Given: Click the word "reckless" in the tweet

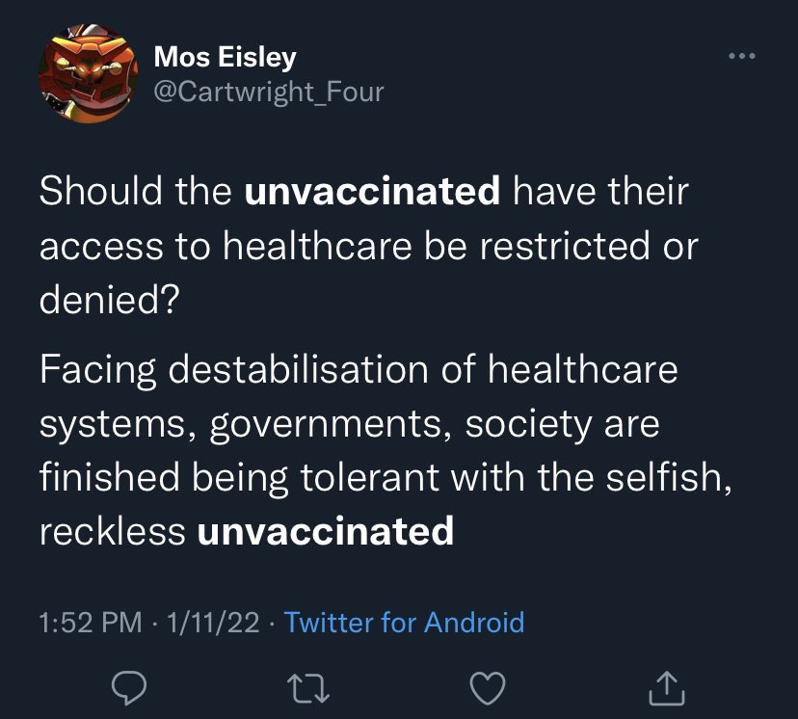Looking at the screenshot, I should click(112, 530).
